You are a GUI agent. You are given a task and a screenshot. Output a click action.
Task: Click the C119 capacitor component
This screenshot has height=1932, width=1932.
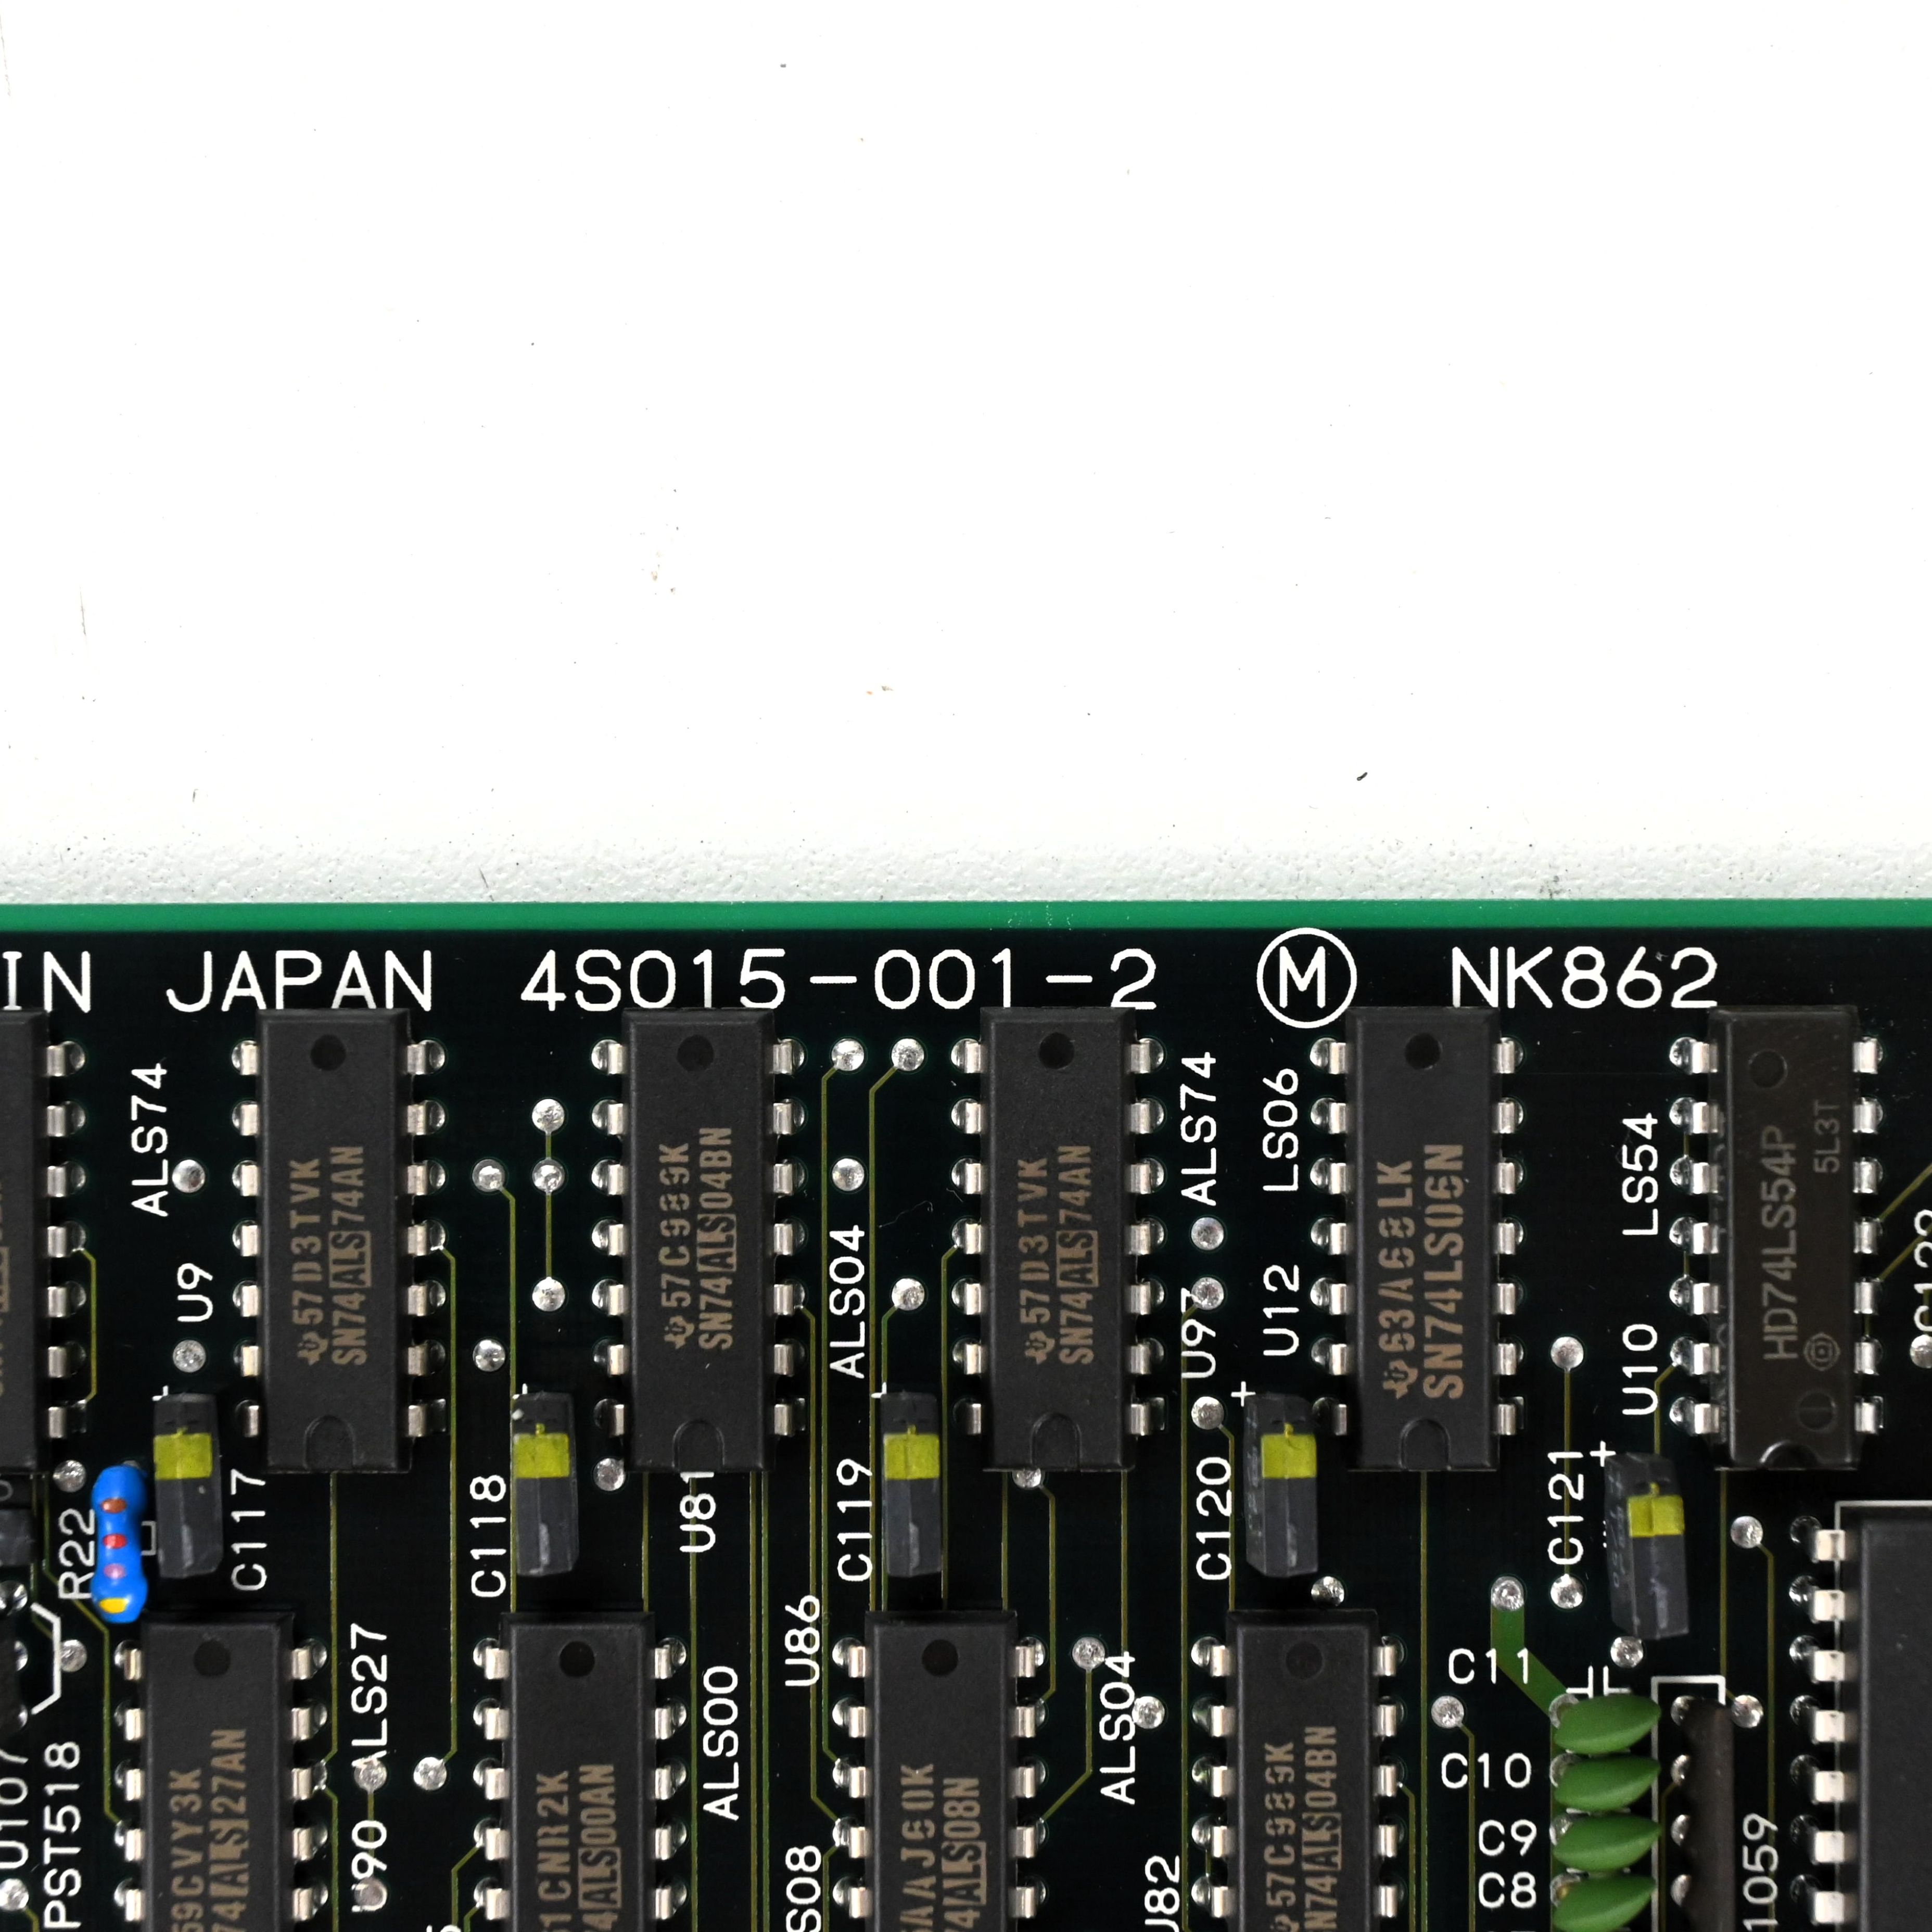pyautogui.click(x=911, y=1484)
